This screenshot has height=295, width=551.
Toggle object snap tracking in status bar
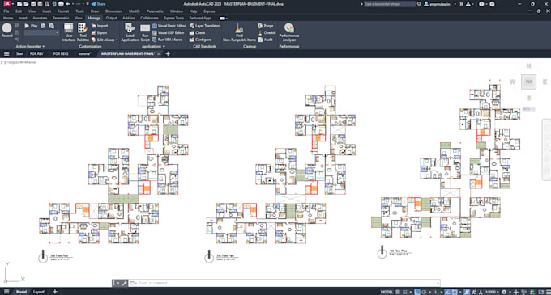click(x=447, y=292)
